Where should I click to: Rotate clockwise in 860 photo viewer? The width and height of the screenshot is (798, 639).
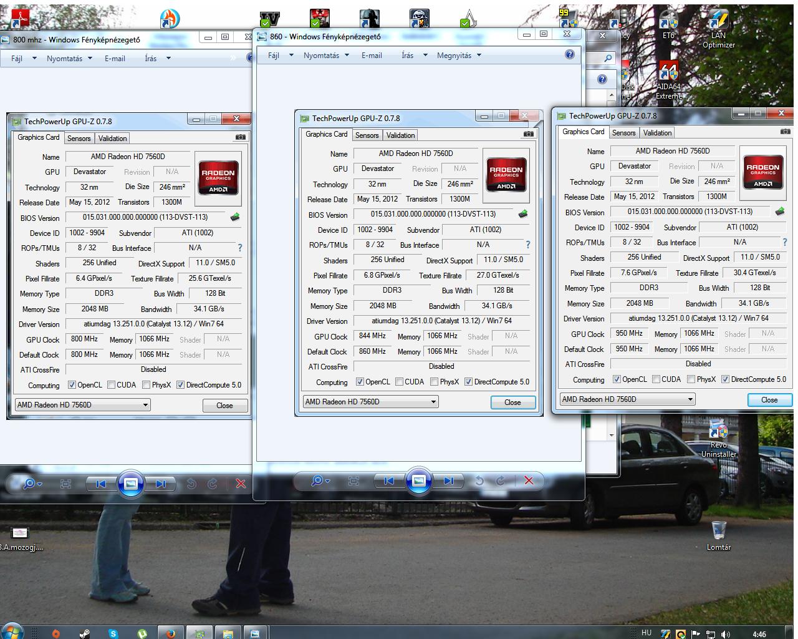point(500,480)
